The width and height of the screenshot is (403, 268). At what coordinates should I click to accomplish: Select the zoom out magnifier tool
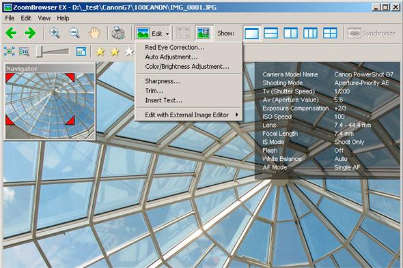[74, 33]
